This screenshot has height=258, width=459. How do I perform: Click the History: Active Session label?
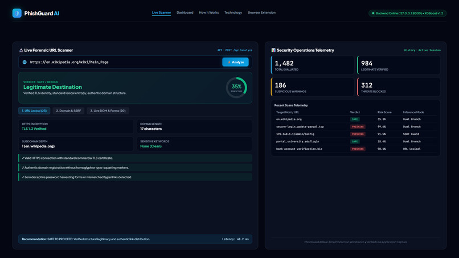click(x=422, y=50)
